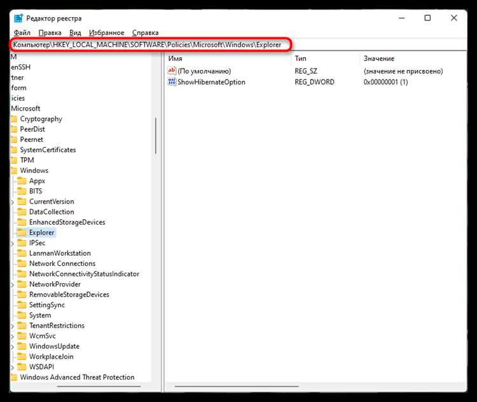Open the Правка menu
This screenshot has width=477, height=402.
[50, 32]
